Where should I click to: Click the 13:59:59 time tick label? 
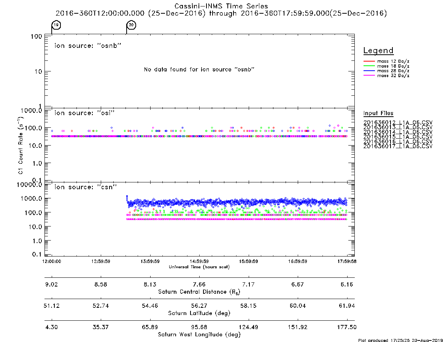coord(150,261)
